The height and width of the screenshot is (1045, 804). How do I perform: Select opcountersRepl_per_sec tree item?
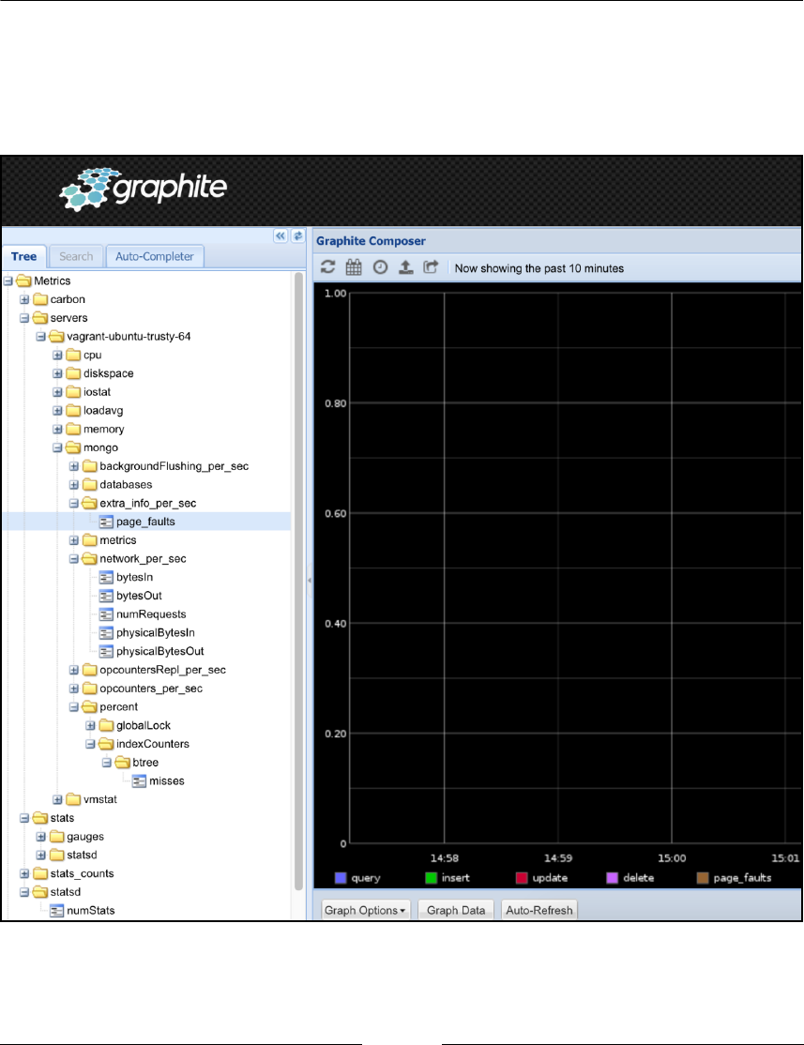pos(162,670)
